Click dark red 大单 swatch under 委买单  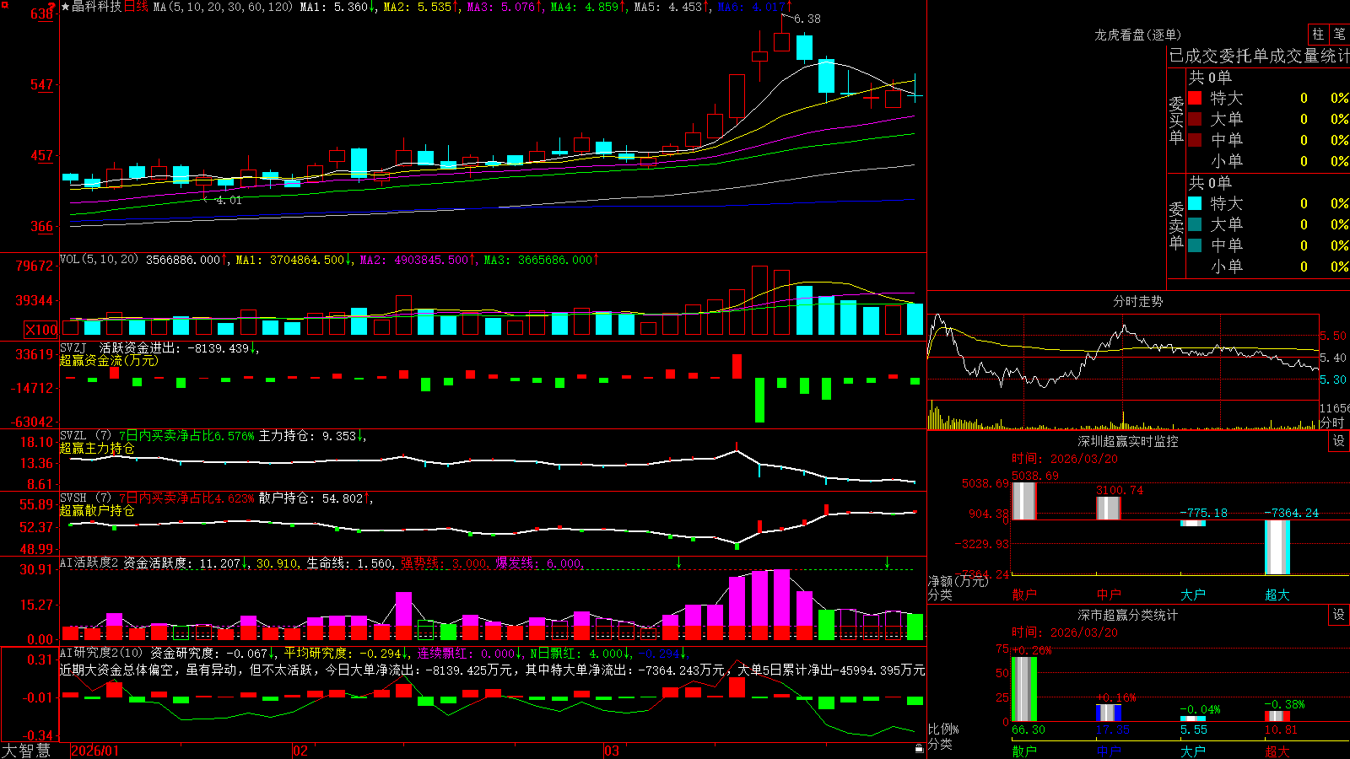pyautogui.click(x=1195, y=119)
